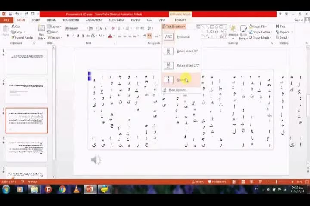
Task: Switch to the Transitions ribbon tab
Action: tap(71, 20)
